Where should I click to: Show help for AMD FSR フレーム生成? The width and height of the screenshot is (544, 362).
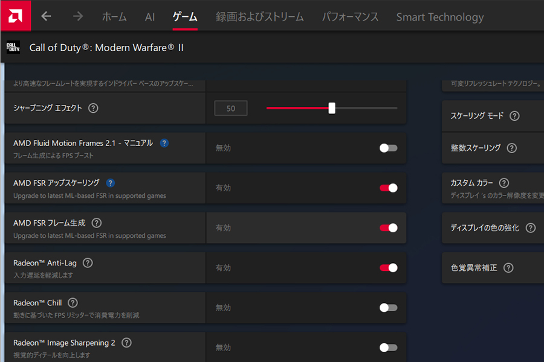(96, 223)
